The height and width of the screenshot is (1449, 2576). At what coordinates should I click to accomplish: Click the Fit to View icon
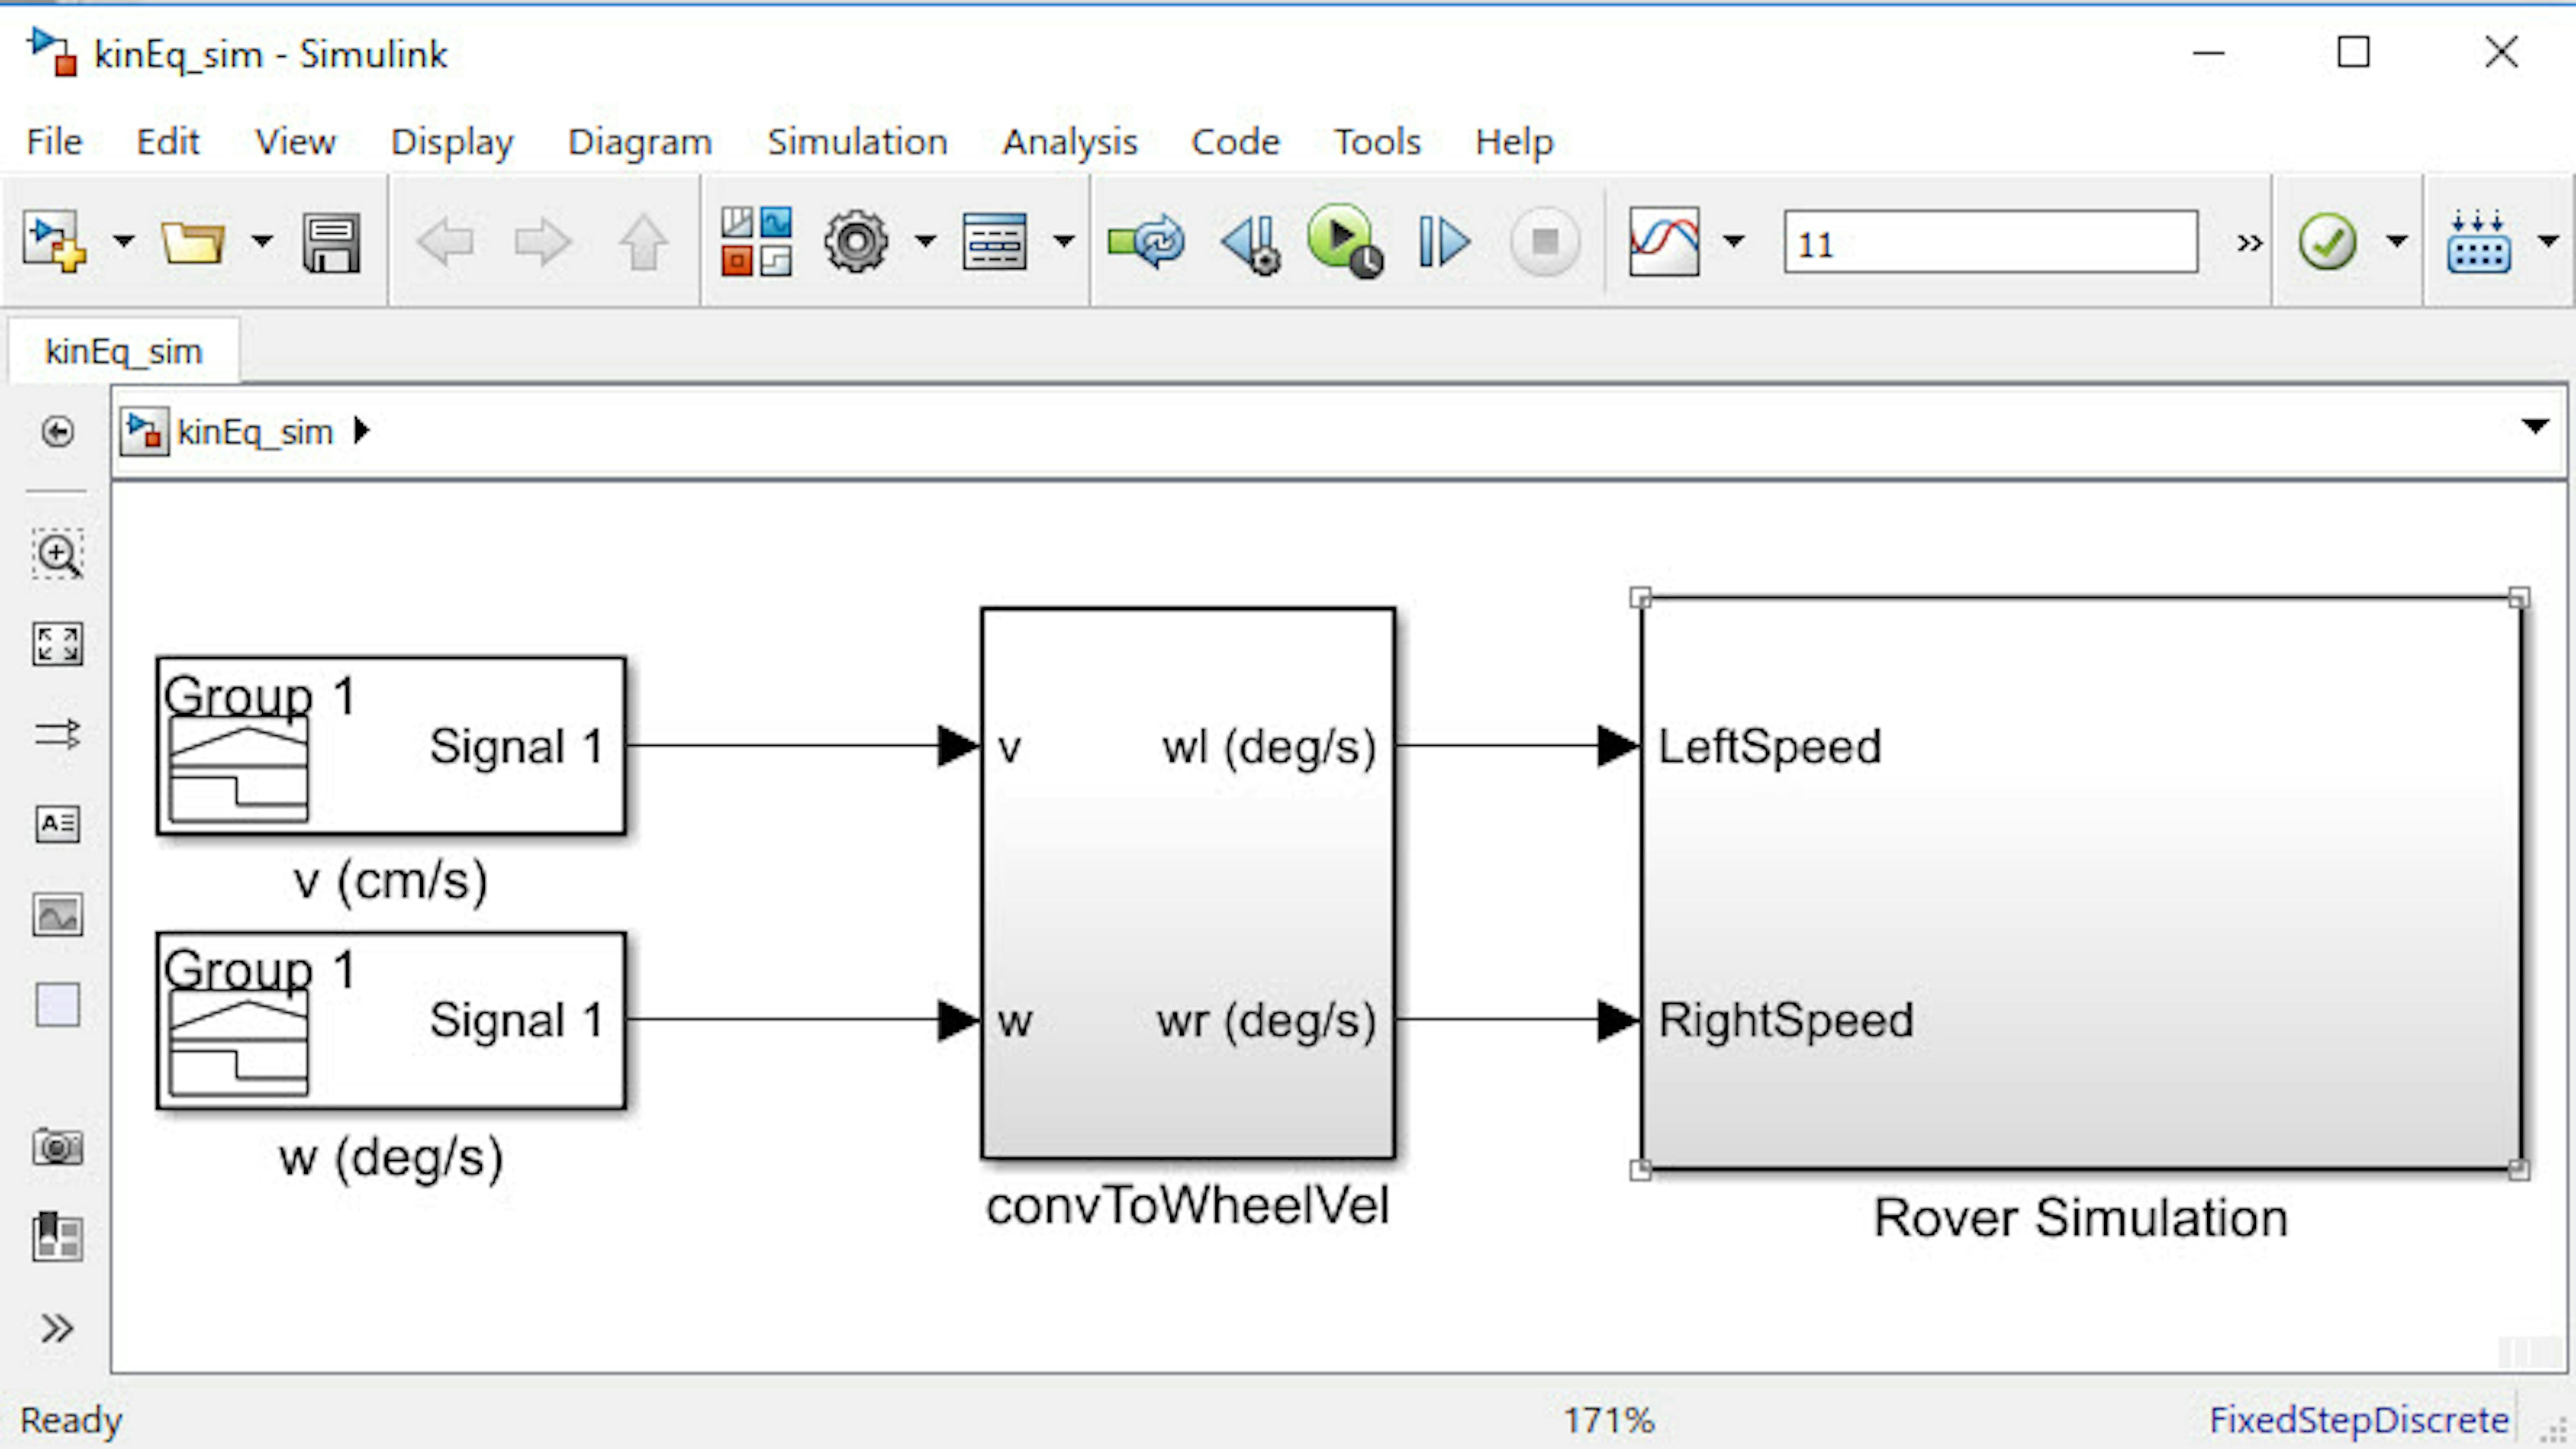pyautogui.click(x=57, y=644)
